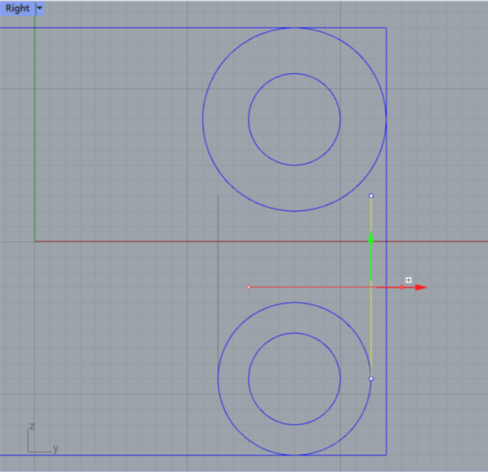Open the Right viewport dropdown arrow menu
This screenshot has width=488, height=472.
(x=39, y=9)
